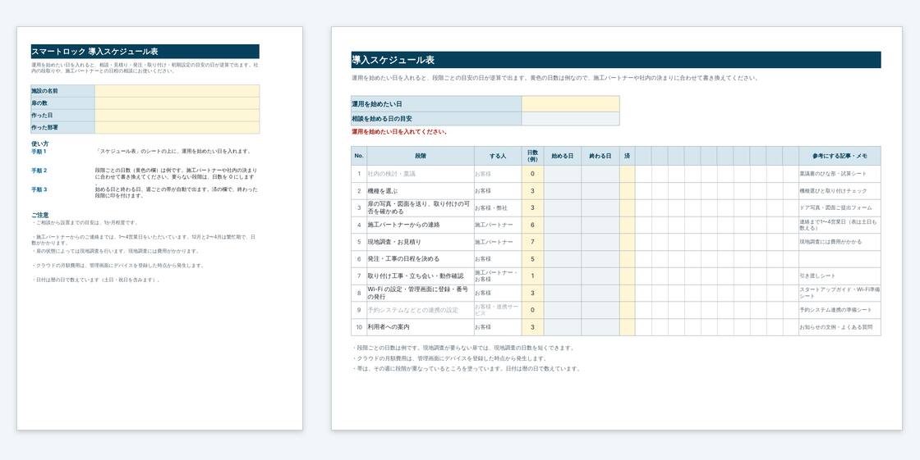Click the 日数(例) column header
The height and width of the screenshot is (460, 920).
[x=533, y=156]
